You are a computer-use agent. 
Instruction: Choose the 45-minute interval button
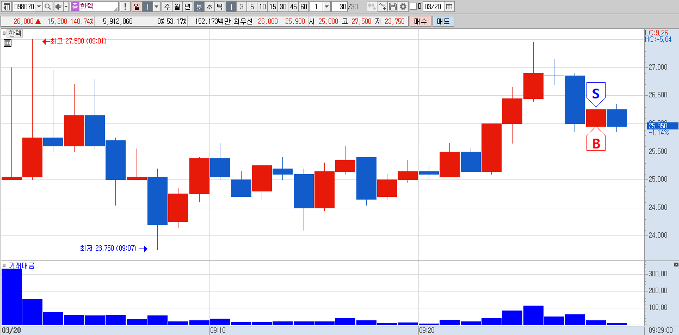coord(293,7)
